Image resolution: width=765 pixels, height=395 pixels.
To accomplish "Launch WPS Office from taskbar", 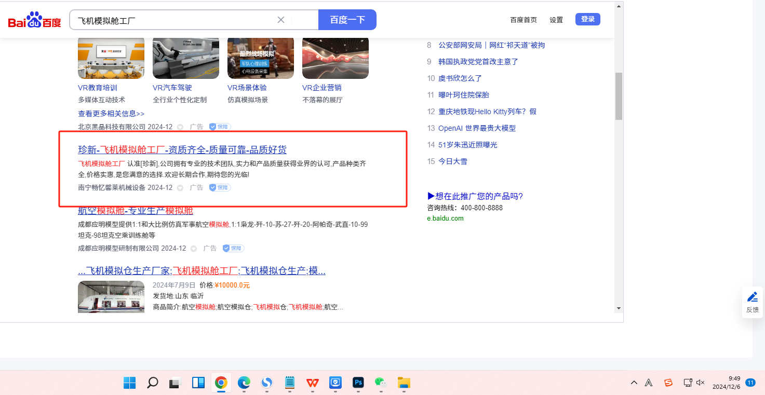I will point(313,383).
